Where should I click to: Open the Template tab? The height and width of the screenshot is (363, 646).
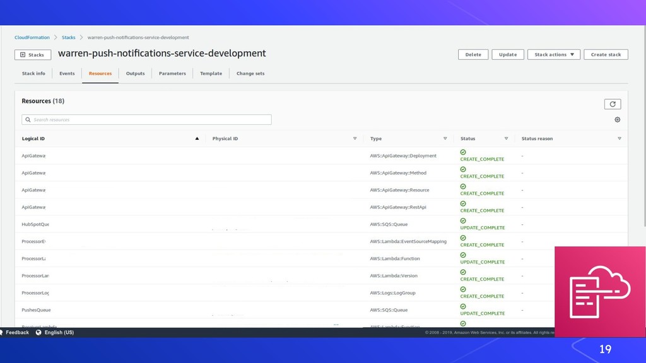pos(211,74)
